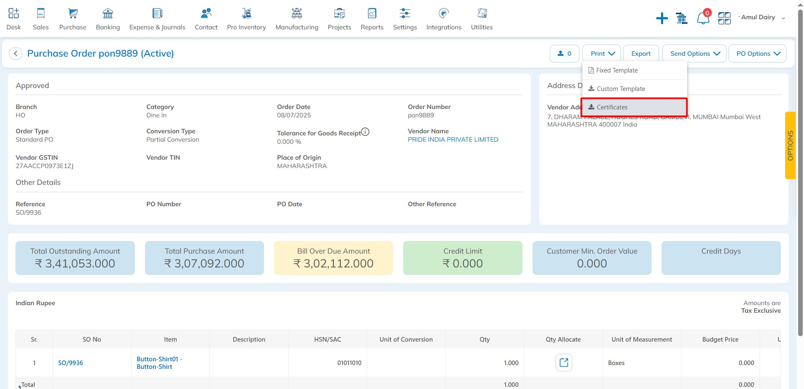Click the HSN/SAC value 01011010

349,363
